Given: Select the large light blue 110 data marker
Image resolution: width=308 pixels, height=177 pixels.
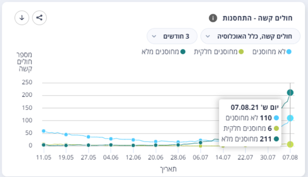Looking at the screenshot, I should [290, 118].
